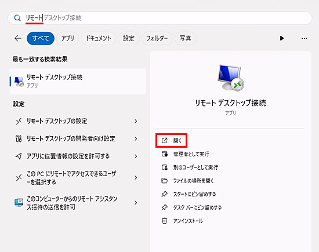The height and width of the screenshot is (252, 319).
Task: Show more filters with play arrow
Action: (x=282, y=38)
